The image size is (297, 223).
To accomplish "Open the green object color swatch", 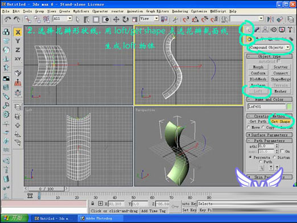I will (x=290, y=106).
